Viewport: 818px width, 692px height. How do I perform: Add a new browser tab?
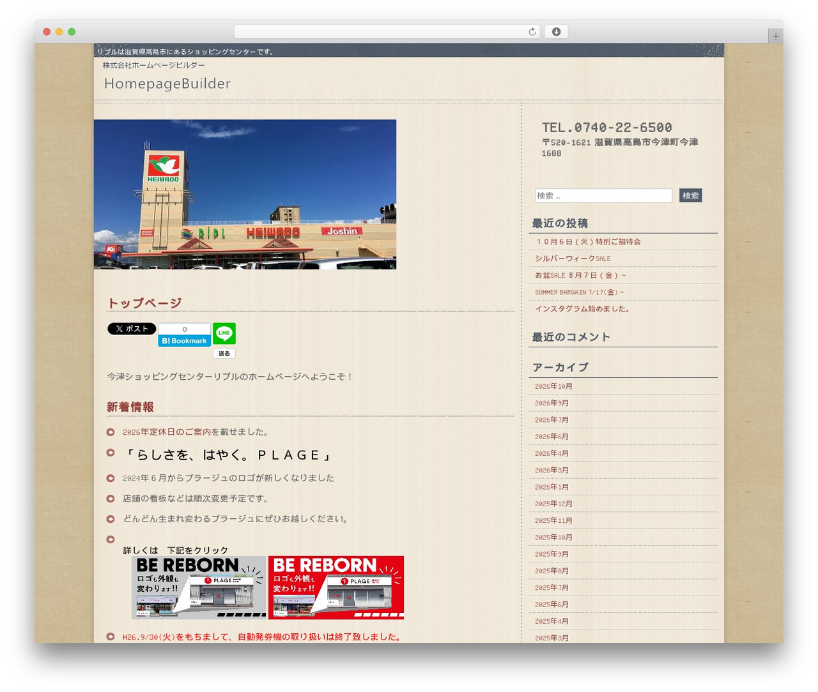click(x=775, y=36)
